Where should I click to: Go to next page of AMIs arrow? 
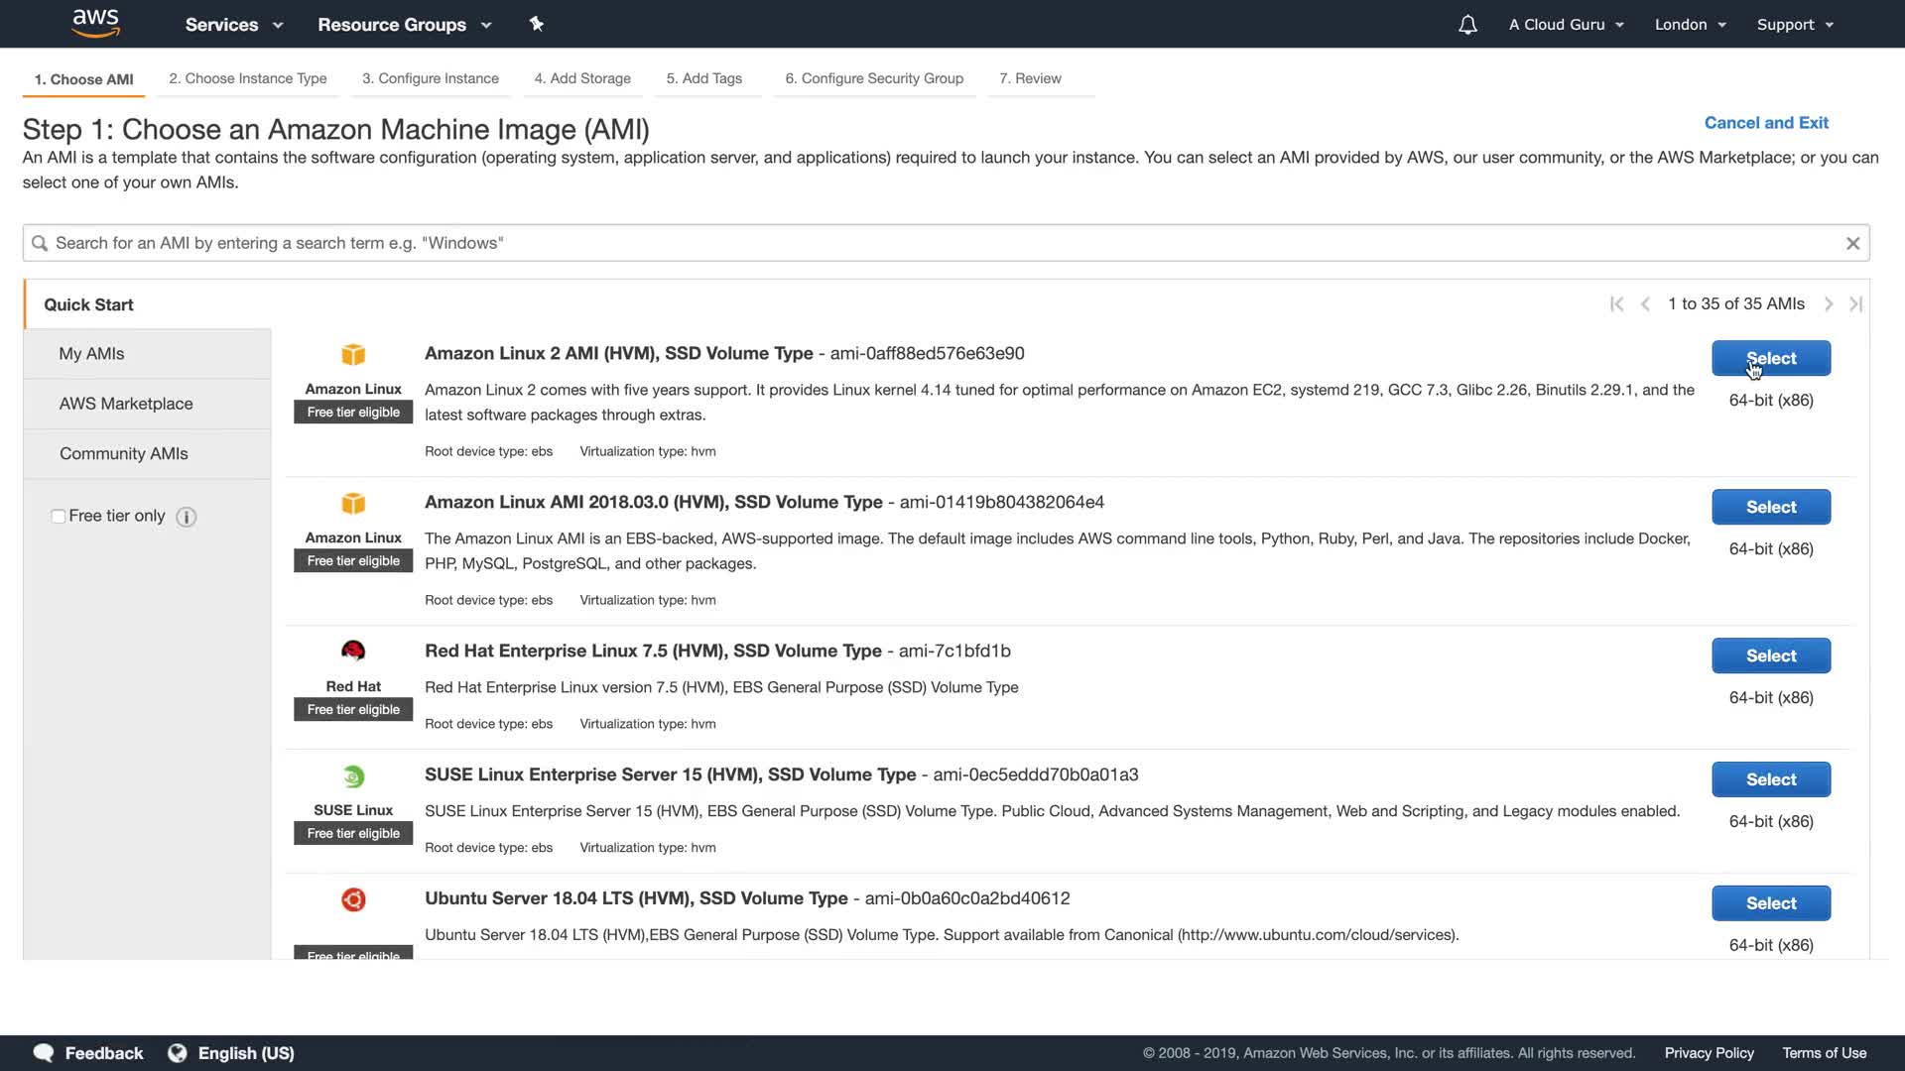click(1829, 304)
